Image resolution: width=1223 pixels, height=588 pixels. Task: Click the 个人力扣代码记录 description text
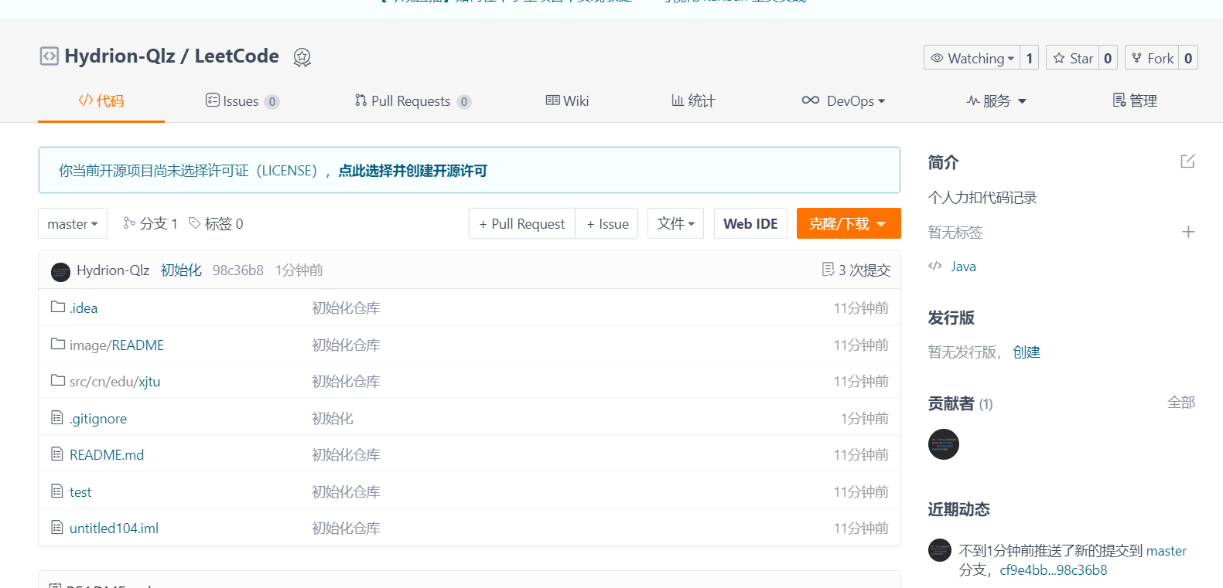pyautogui.click(x=982, y=198)
